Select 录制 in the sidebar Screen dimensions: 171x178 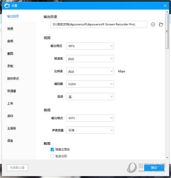click(x=10, y=66)
